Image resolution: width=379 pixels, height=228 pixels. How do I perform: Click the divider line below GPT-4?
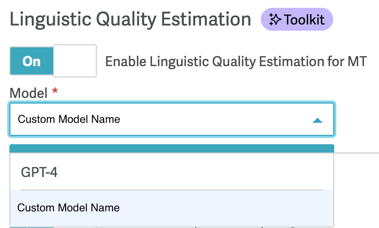click(172, 190)
